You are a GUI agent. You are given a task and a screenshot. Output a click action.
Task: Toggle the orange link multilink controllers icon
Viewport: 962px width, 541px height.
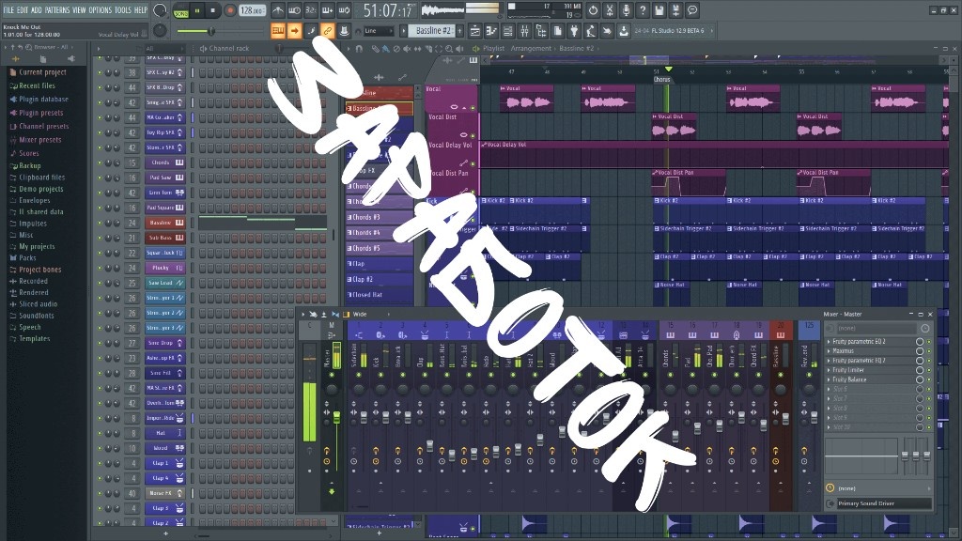328,31
